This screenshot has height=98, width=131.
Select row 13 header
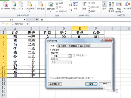(x=3, y=79)
